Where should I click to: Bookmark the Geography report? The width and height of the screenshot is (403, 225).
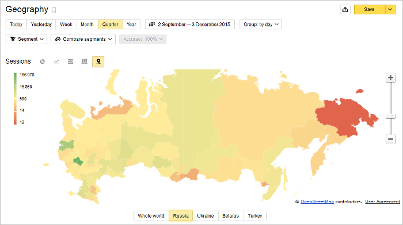click(x=54, y=10)
